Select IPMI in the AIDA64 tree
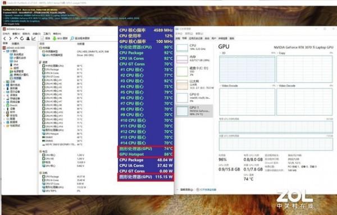337x215 pixels. click(14, 65)
